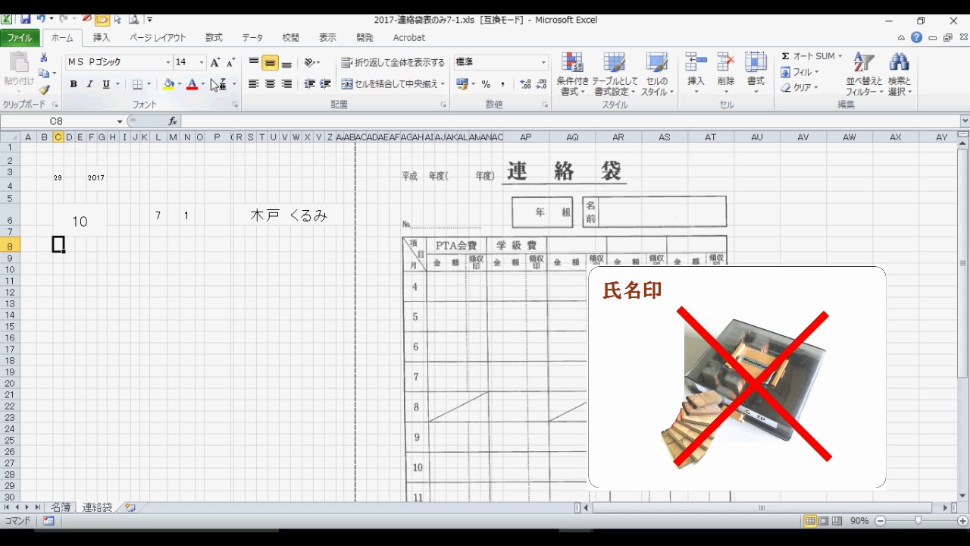Viewport: 970px width, 546px height.
Task: Switch to the 名簿 sheet tab
Action: click(x=61, y=507)
